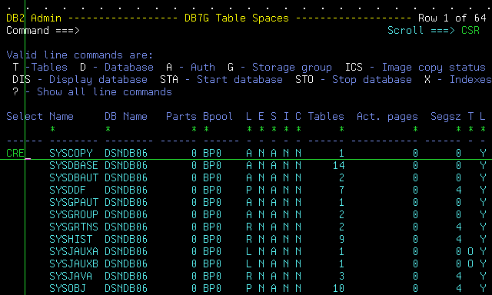Click the Select field of the SYSDDF row

25,190
